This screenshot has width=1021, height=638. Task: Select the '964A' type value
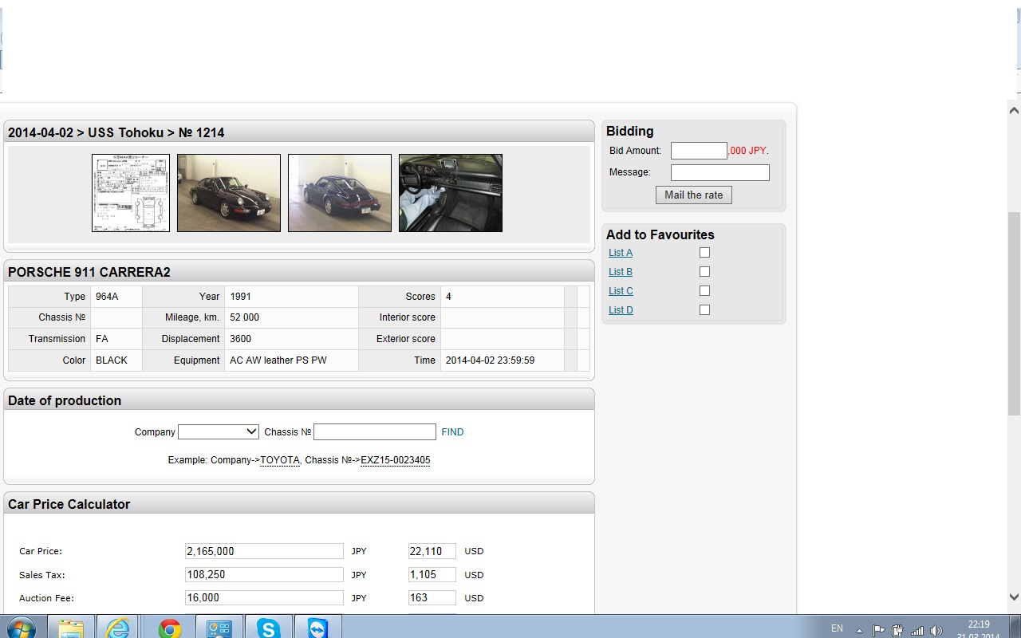[x=107, y=297]
